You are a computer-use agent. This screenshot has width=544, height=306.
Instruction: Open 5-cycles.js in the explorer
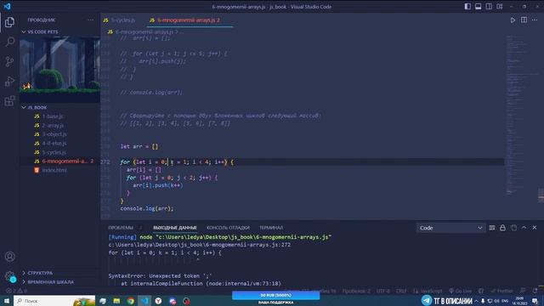54,152
